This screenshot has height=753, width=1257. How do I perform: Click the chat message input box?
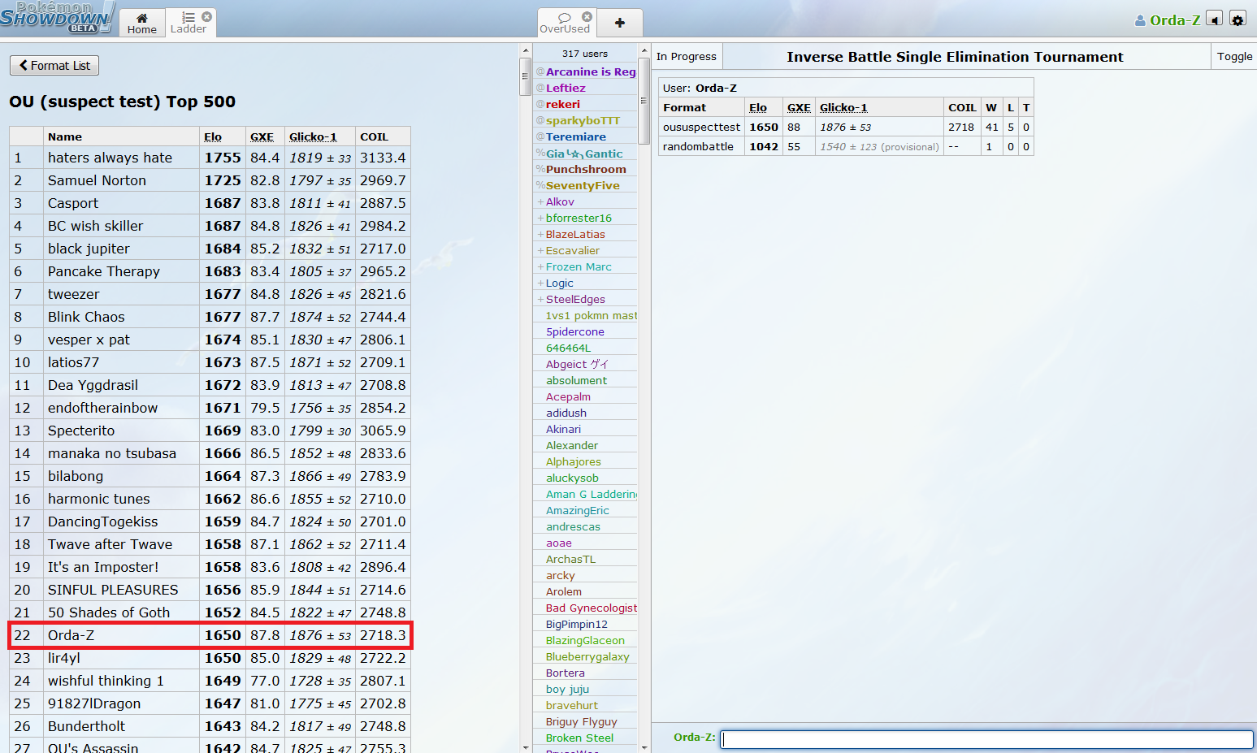(x=986, y=738)
